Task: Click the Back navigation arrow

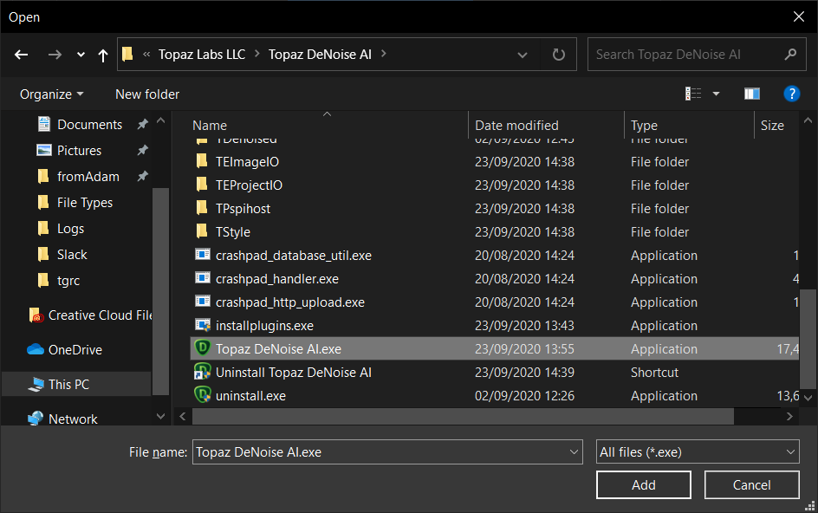Action: point(22,55)
